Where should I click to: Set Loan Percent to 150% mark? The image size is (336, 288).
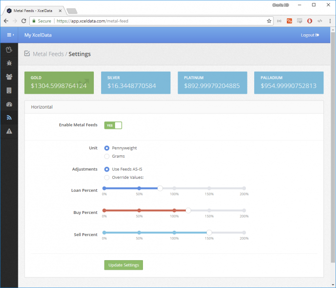209,188
